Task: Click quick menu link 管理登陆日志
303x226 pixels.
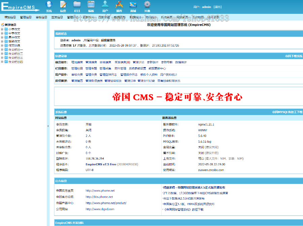Action: pyautogui.click(x=108, y=75)
